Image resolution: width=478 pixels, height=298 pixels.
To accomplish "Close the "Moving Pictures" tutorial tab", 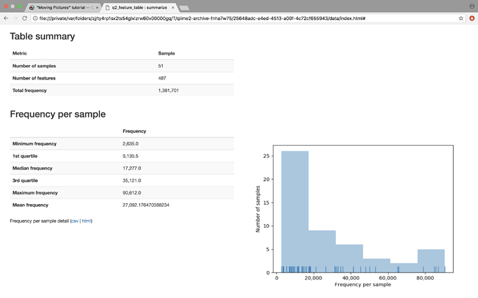I will point(97,8).
